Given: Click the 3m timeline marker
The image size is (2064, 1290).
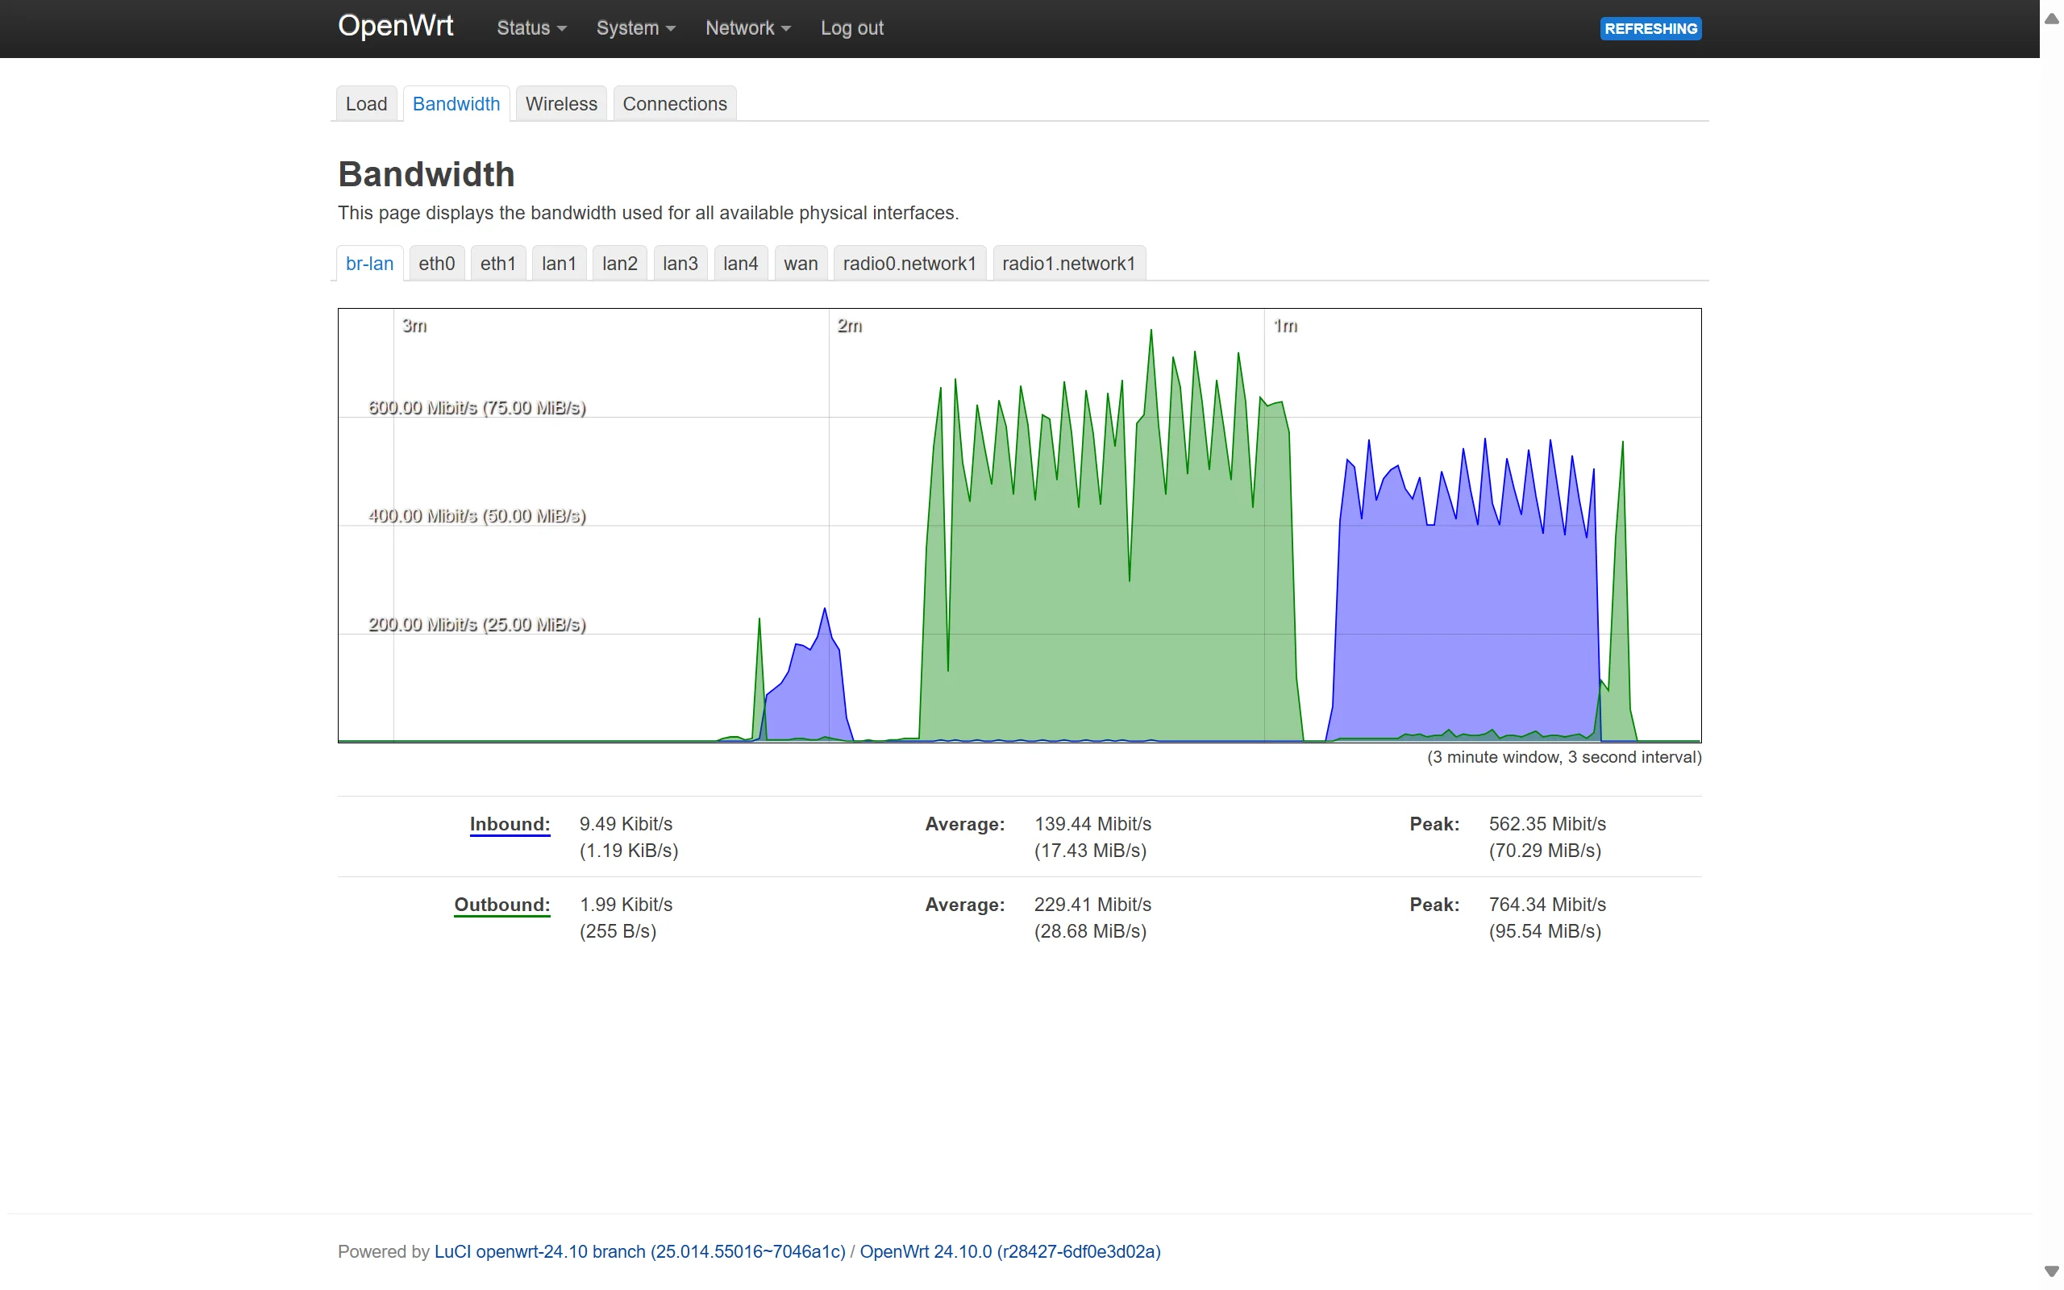Looking at the screenshot, I should click(x=414, y=325).
